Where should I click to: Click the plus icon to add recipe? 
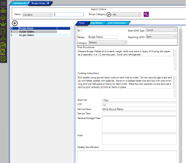(15, 23)
